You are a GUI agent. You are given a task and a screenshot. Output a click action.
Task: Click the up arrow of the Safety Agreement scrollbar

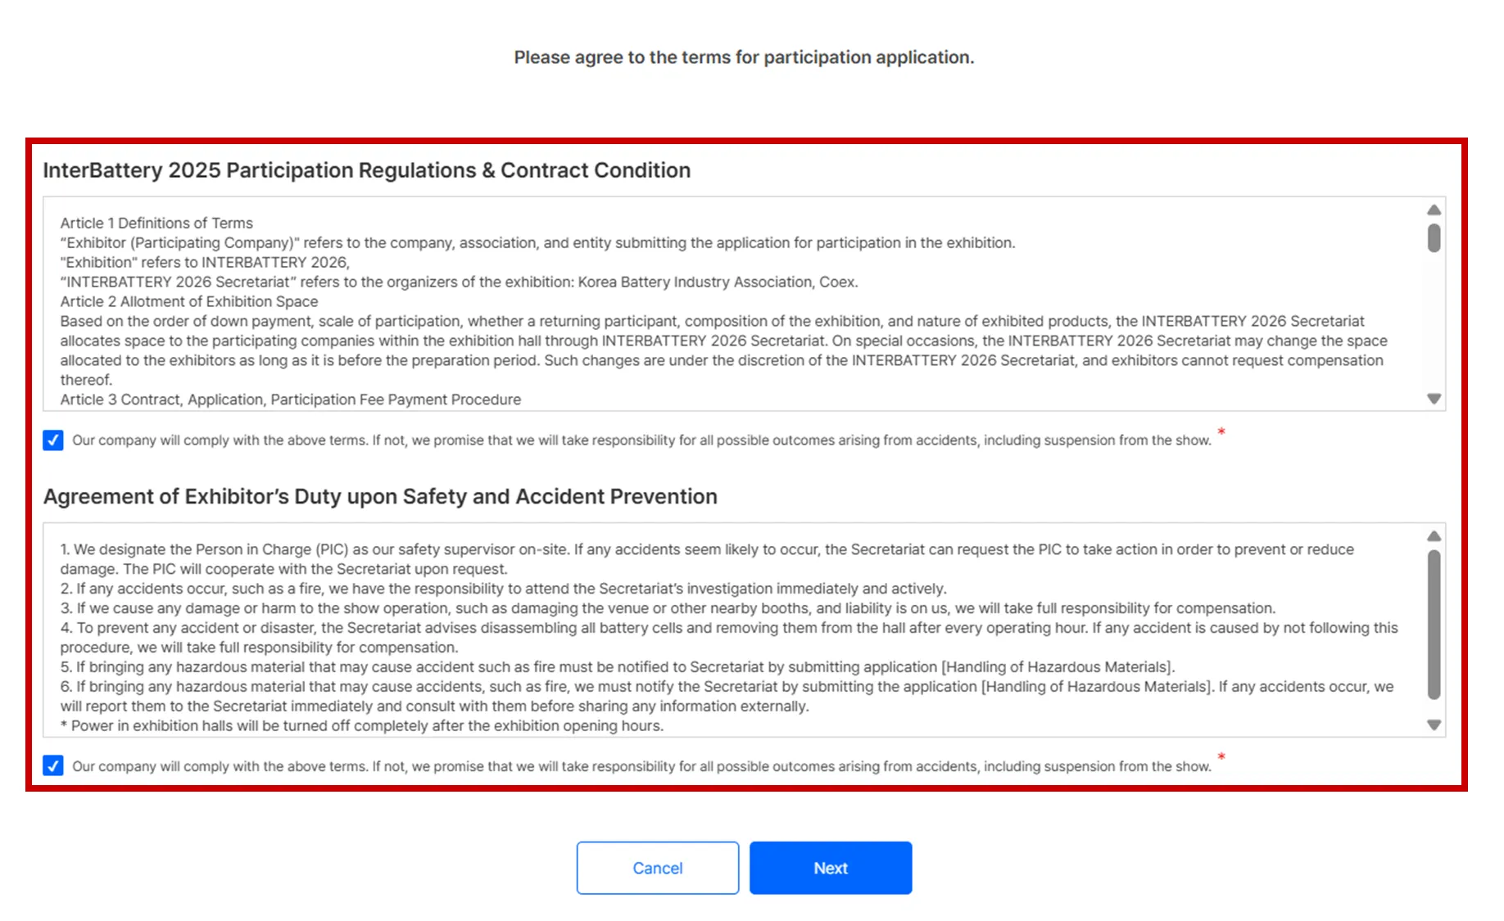(1434, 536)
